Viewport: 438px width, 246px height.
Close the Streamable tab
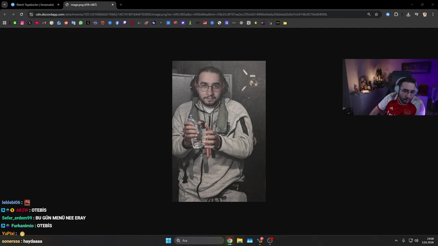(59, 5)
